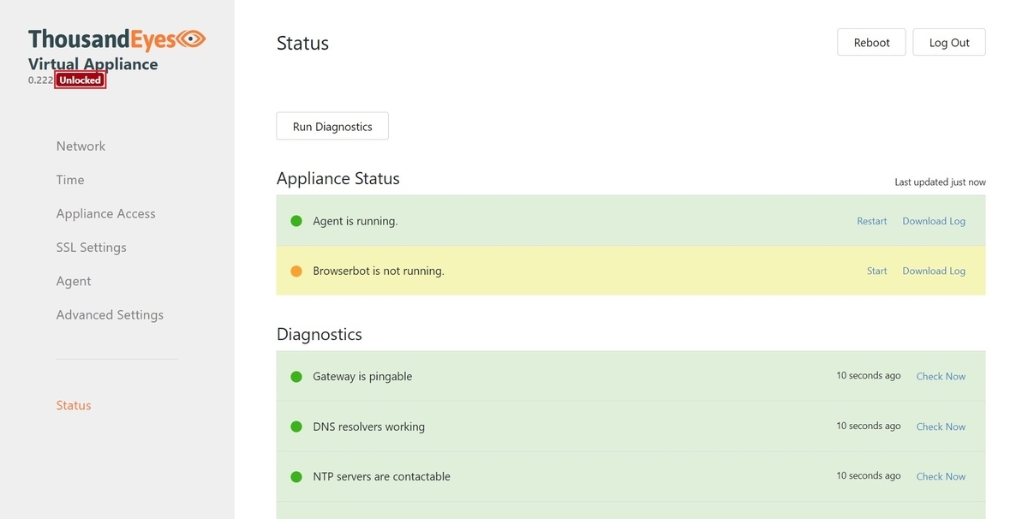Click the ThousandEyes eye logo icon

(193, 39)
